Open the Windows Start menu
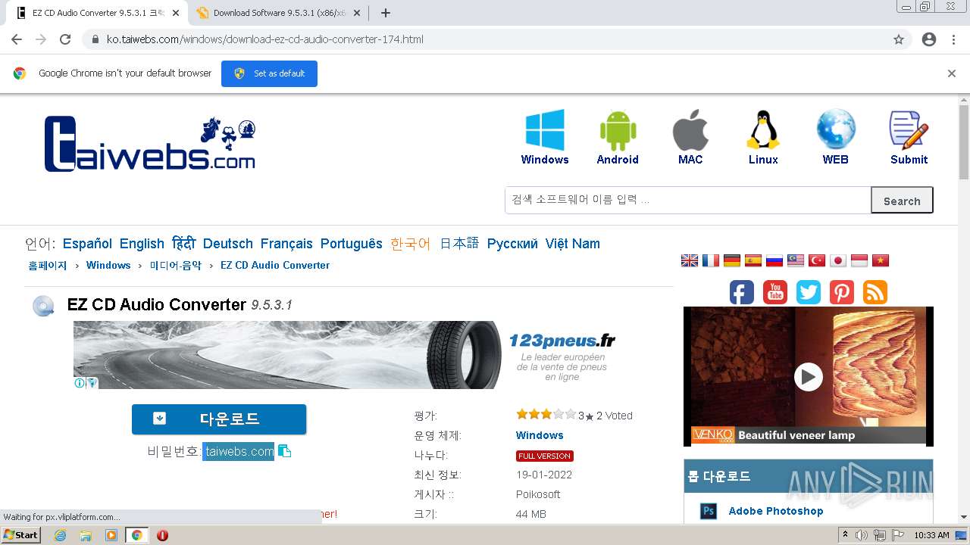Viewport: 970px width, 545px height. [20, 535]
